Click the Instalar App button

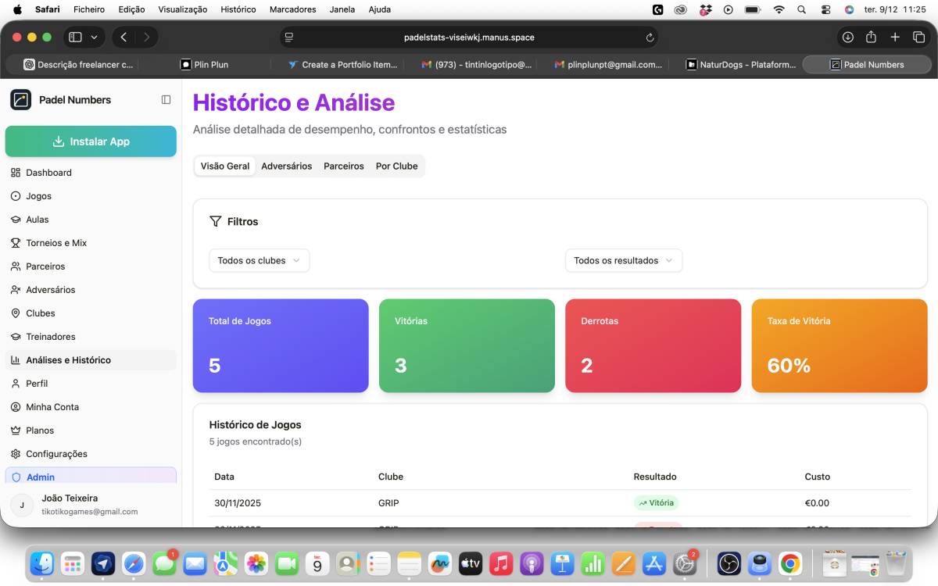click(x=91, y=141)
